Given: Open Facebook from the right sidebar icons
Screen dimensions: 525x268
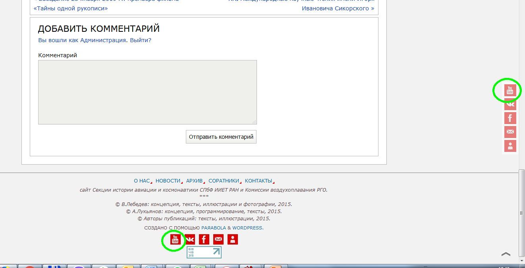Looking at the screenshot, I should (510, 118).
